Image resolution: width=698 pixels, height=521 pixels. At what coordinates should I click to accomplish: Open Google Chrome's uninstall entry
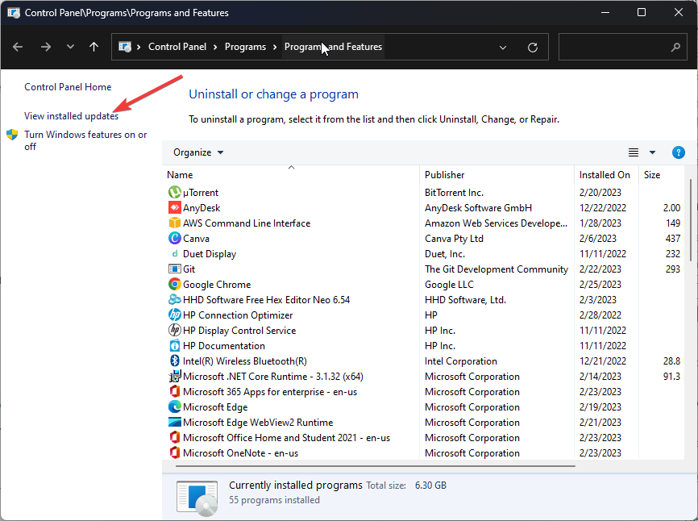click(175, 284)
